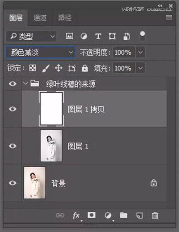This screenshot has height=232, width=179.
Task: Open the Layers panel hamburger menu
Action: (169, 17)
